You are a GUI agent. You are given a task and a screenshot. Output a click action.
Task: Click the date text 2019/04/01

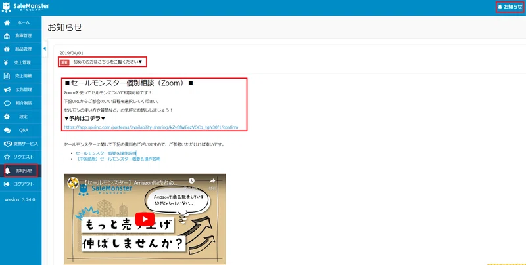click(72, 53)
